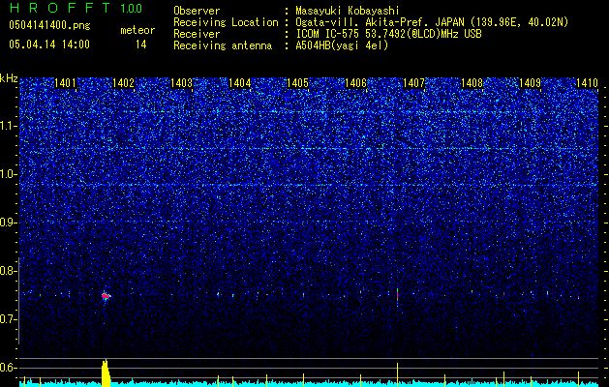Click the 1407 time axis label
Screen dimensions: 609x387
pyautogui.click(x=413, y=82)
